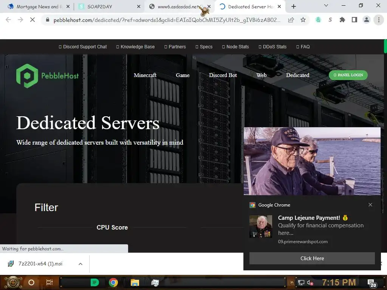Image resolution: width=387 pixels, height=290 pixels.
Task: Stop loading the page
Action: (x=33, y=20)
